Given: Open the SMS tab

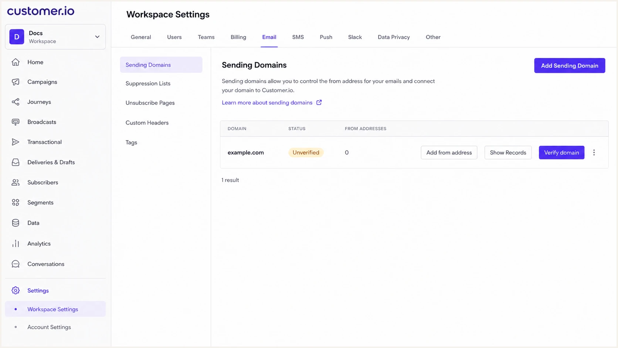Looking at the screenshot, I should pos(298,37).
